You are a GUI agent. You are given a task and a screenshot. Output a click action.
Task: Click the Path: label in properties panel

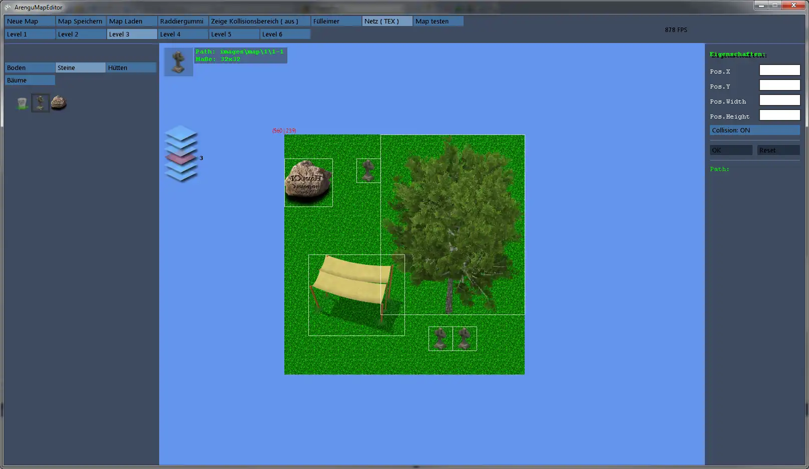[719, 169]
